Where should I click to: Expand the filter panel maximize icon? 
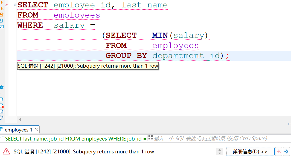coord(150,138)
